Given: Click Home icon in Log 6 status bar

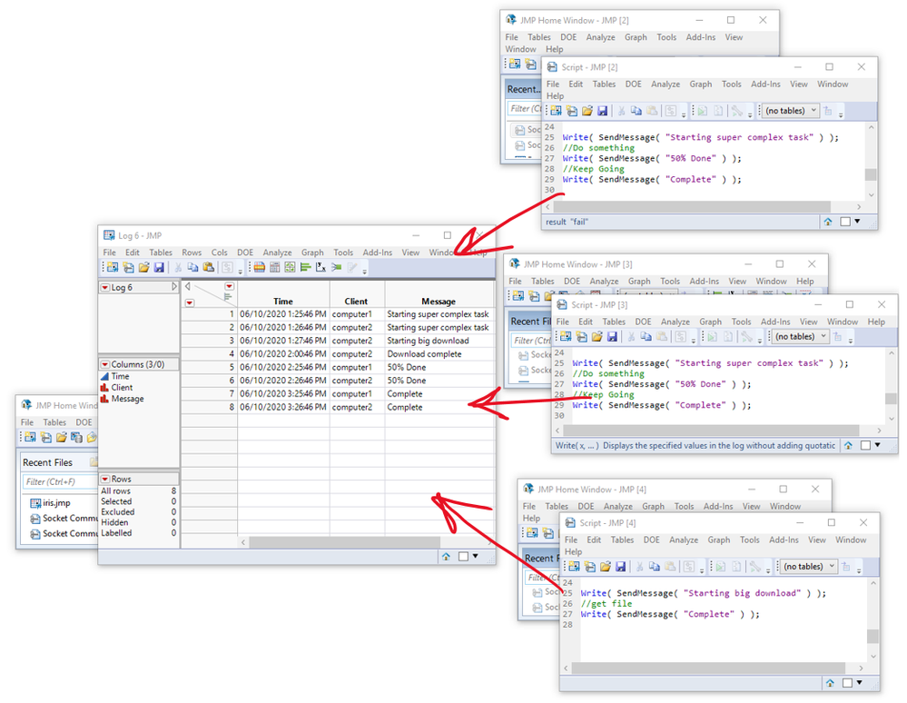Looking at the screenshot, I should coord(446,557).
